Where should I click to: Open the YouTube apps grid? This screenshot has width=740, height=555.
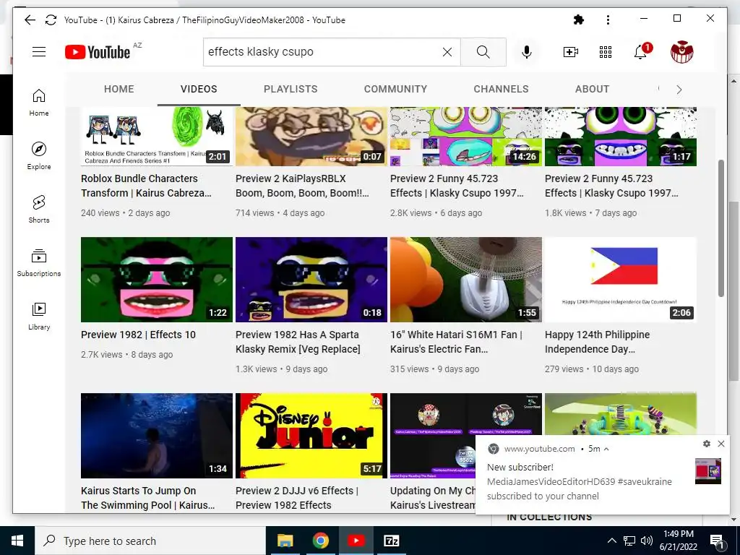click(x=606, y=52)
